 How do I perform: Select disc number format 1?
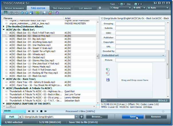point(136,4)
